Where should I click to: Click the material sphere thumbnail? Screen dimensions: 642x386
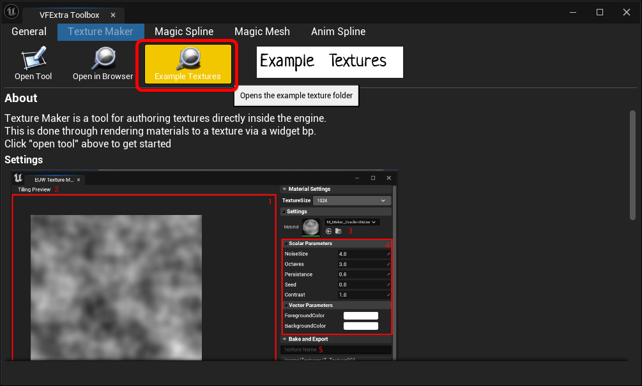click(310, 227)
